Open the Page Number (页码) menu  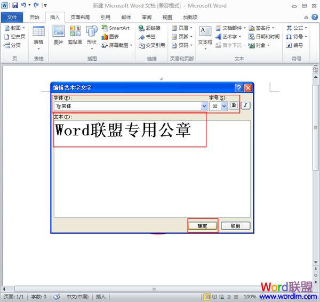[x=182, y=45]
